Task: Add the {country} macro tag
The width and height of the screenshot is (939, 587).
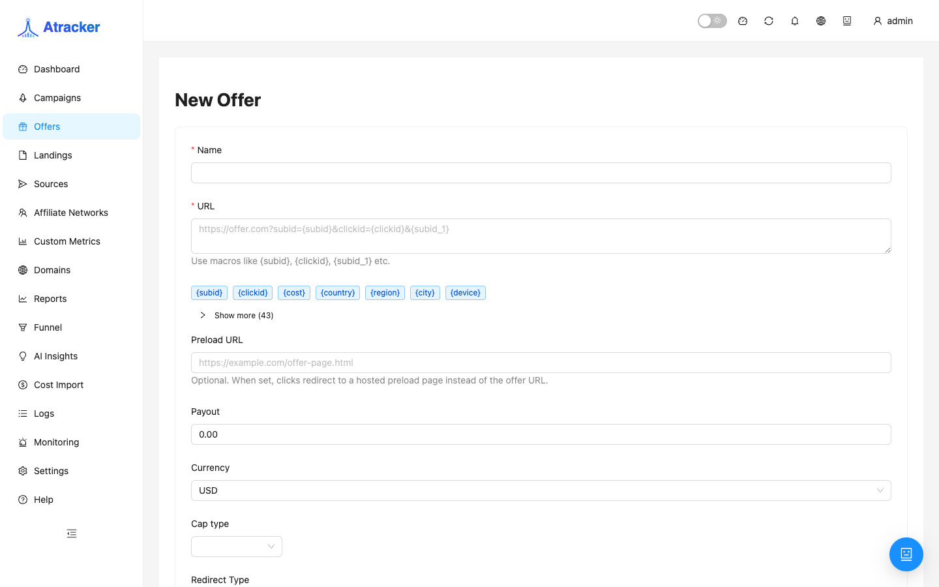Action: coord(338,293)
